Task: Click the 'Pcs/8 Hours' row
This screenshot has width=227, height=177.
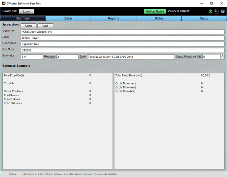Action: (x=47, y=95)
